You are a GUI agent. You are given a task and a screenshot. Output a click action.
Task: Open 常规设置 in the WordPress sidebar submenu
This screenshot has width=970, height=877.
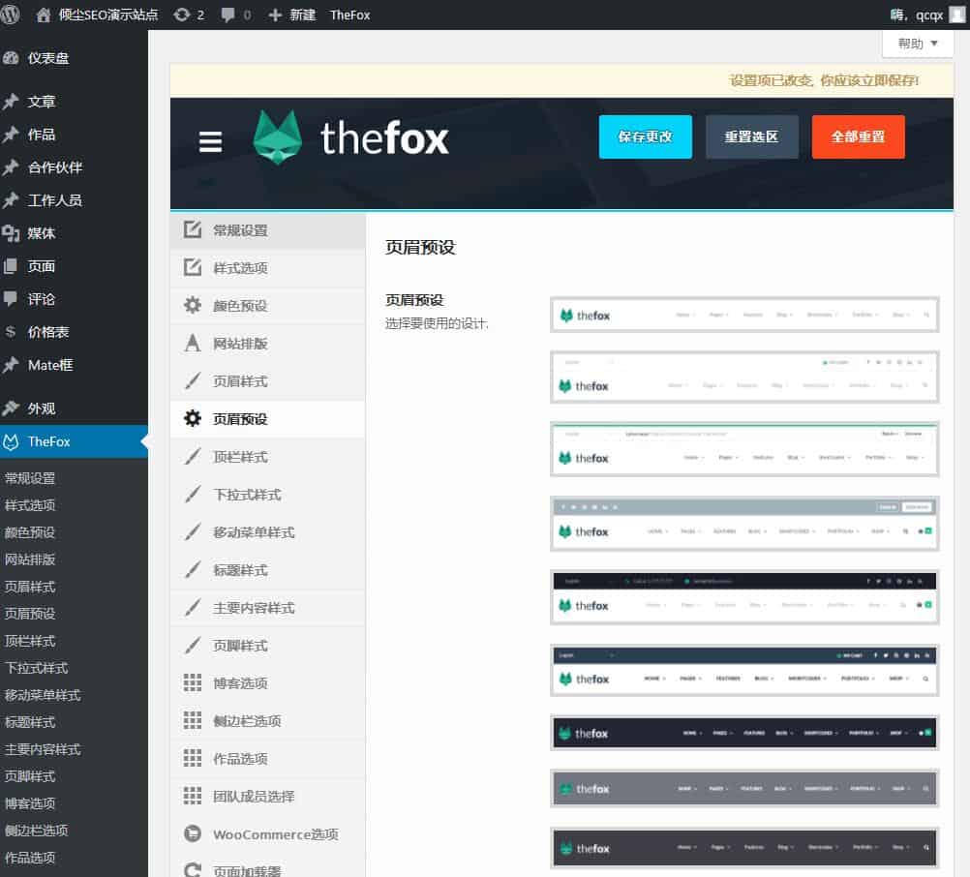pos(30,478)
